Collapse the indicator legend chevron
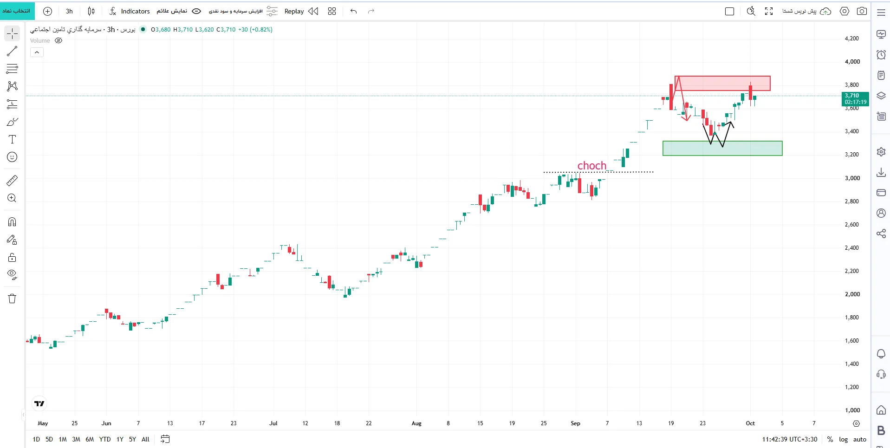890x448 pixels. (37, 52)
